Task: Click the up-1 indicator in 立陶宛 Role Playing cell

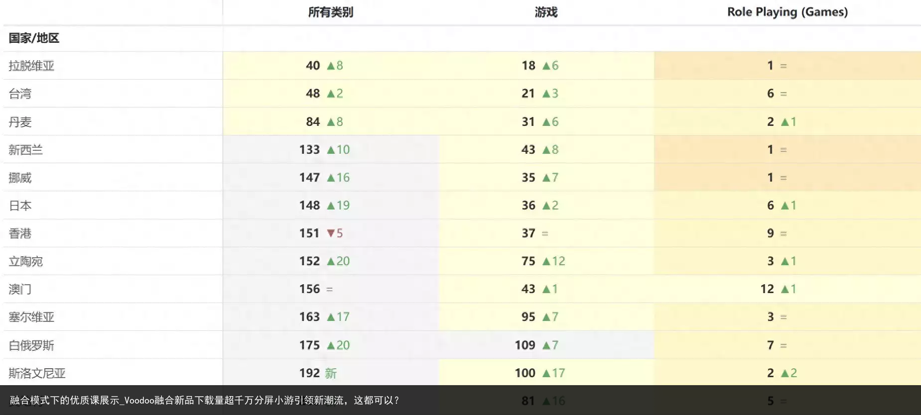Action: pos(789,261)
